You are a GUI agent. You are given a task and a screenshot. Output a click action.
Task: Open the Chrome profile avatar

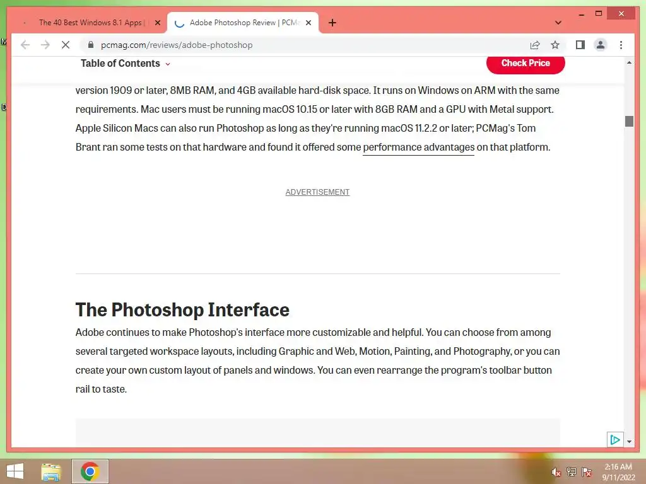[601, 45]
